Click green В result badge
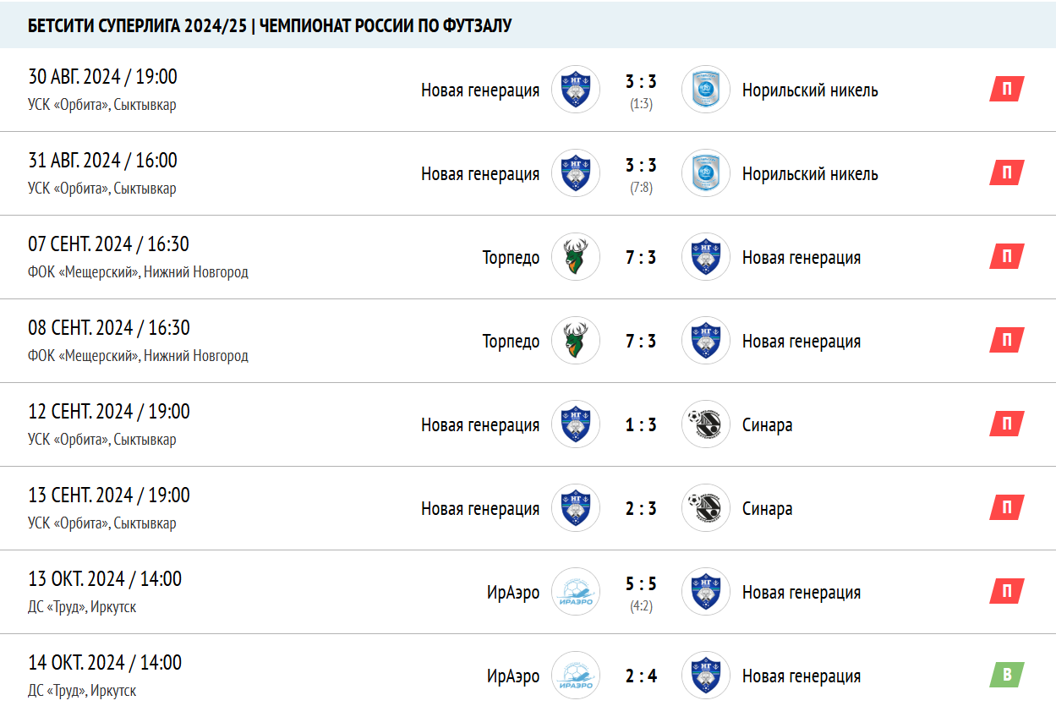Image resolution: width=1056 pixels, height=717 pixels. point(1007,675)
